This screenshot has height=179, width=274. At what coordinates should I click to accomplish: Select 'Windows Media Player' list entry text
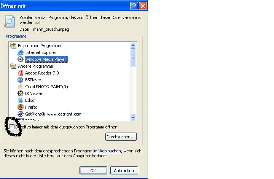(46, 59)
